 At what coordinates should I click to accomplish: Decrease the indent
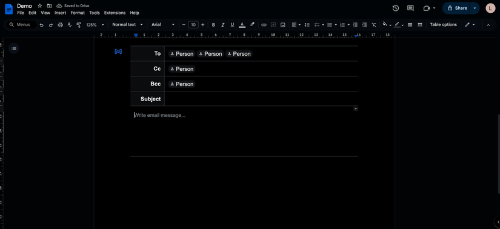355,25
